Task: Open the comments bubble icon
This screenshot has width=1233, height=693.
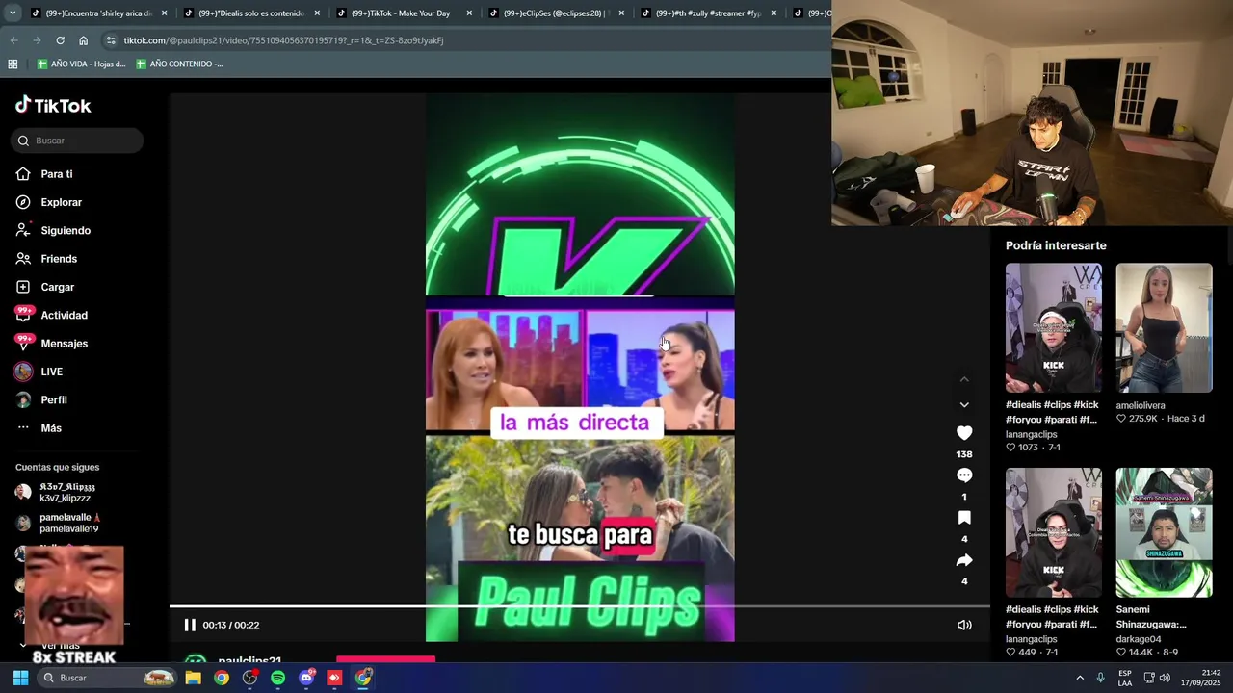Action: (964, 475)
